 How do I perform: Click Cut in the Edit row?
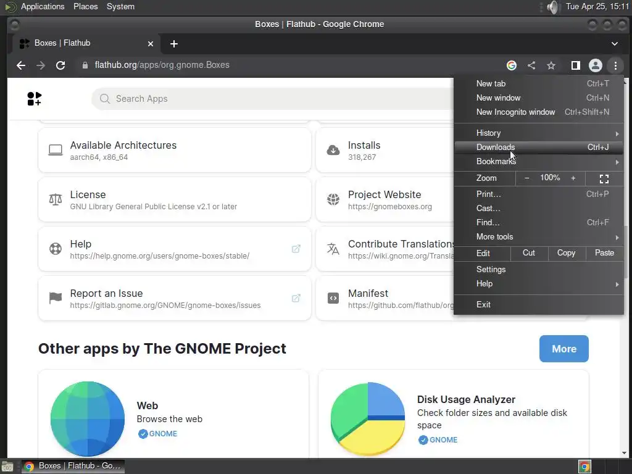(x=529, y=253)
